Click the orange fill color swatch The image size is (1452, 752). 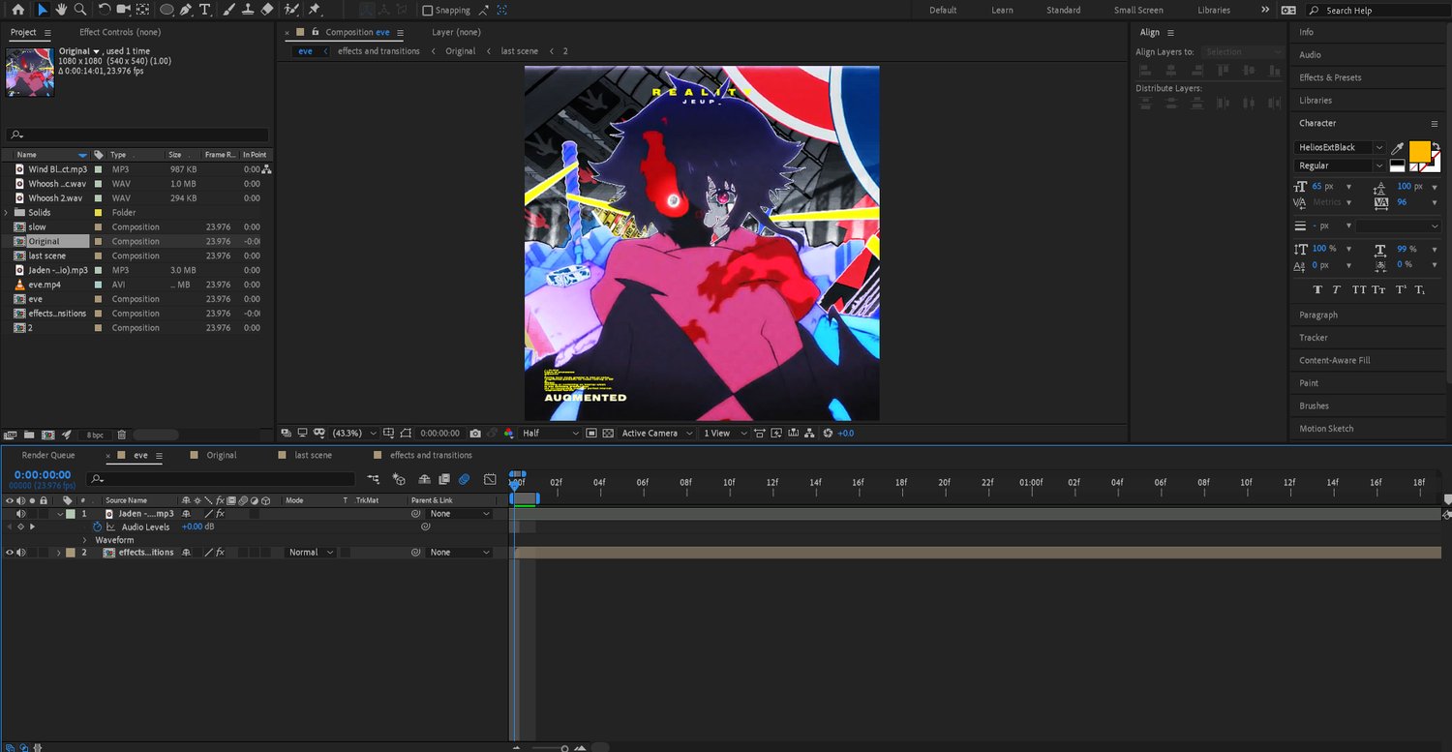(1418, 151)
